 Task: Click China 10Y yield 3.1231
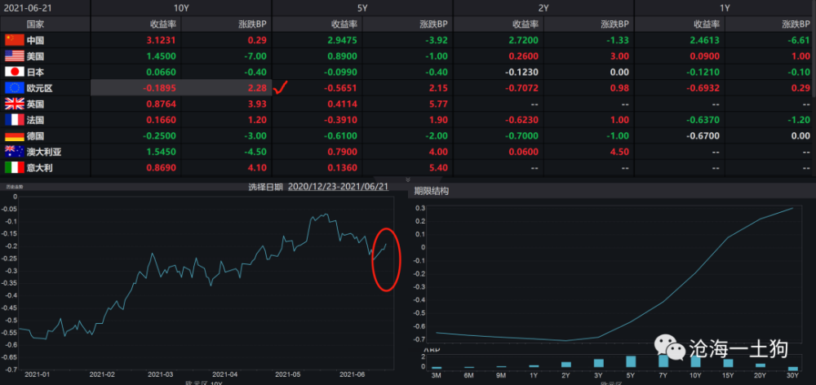(x=161, y=40)
